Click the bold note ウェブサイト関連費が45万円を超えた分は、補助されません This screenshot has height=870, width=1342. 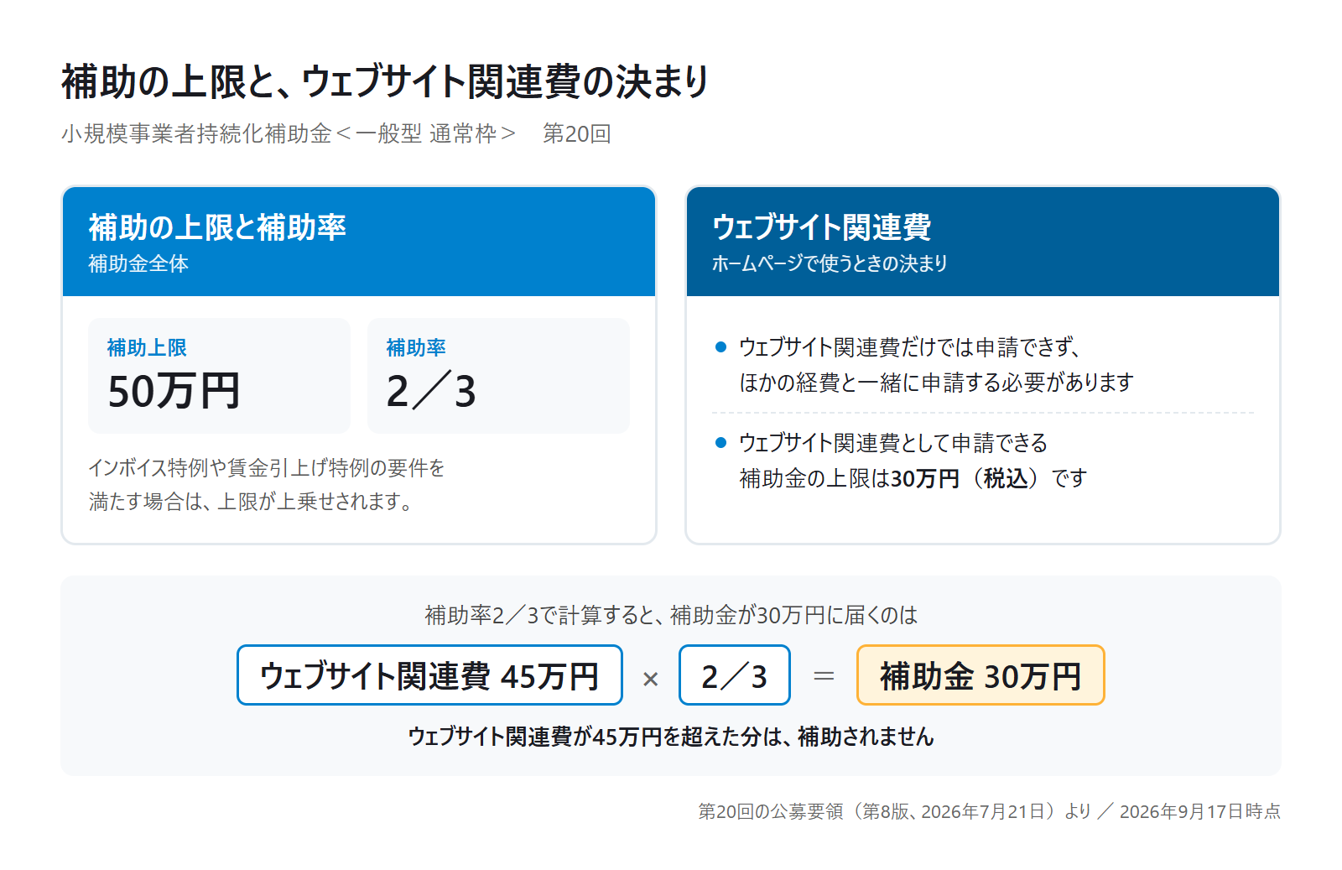(671, 737)
